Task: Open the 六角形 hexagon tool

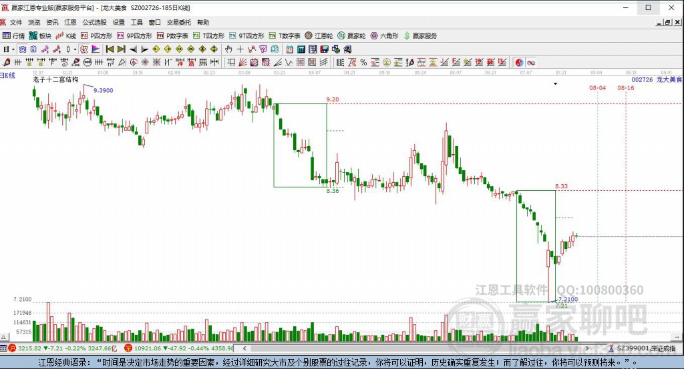Action: click(x=384, y=36)
